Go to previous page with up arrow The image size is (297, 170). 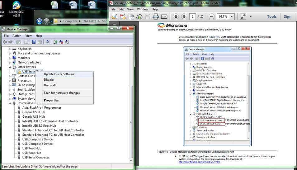[176, 17]
